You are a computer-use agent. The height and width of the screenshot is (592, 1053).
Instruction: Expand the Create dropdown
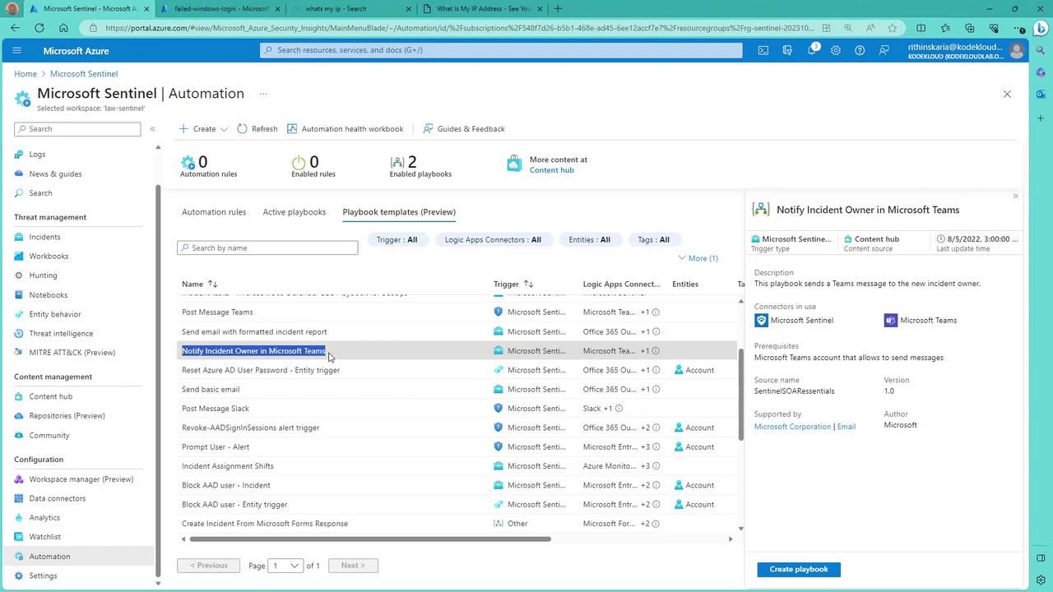203,129
